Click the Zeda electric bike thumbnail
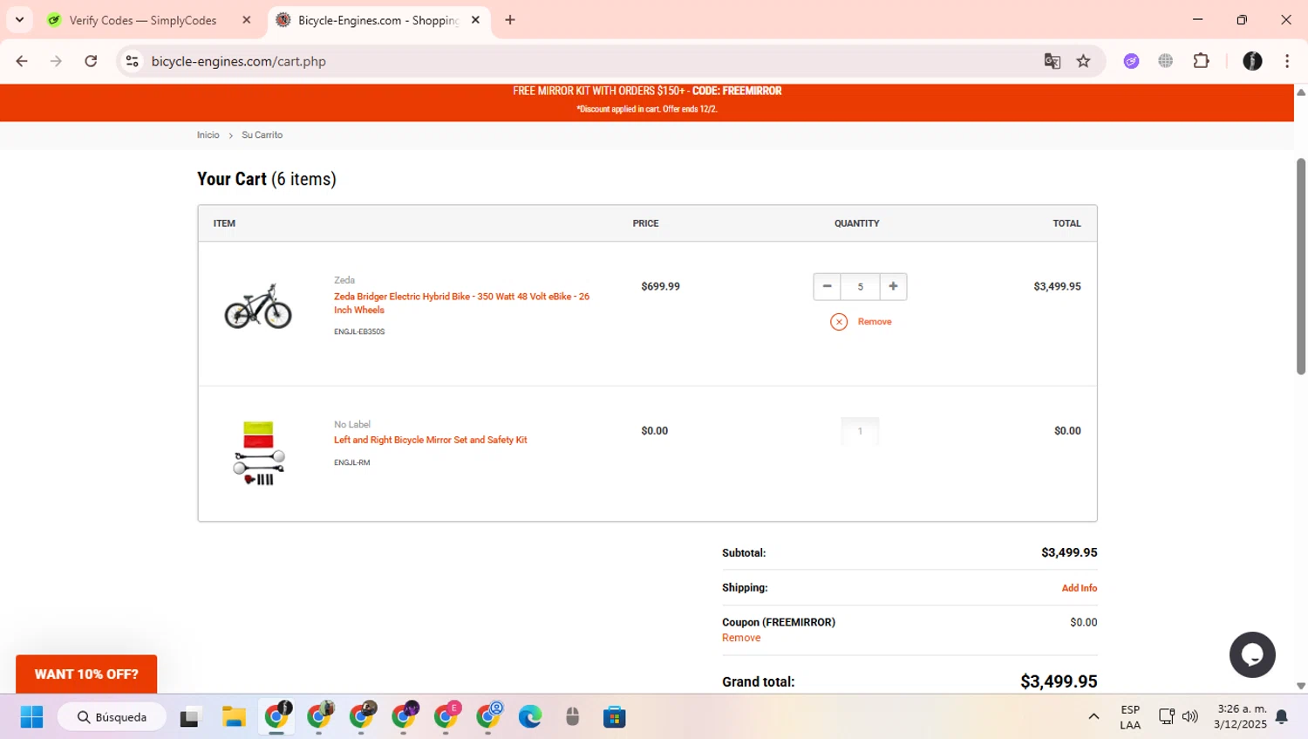 point(258,306)
